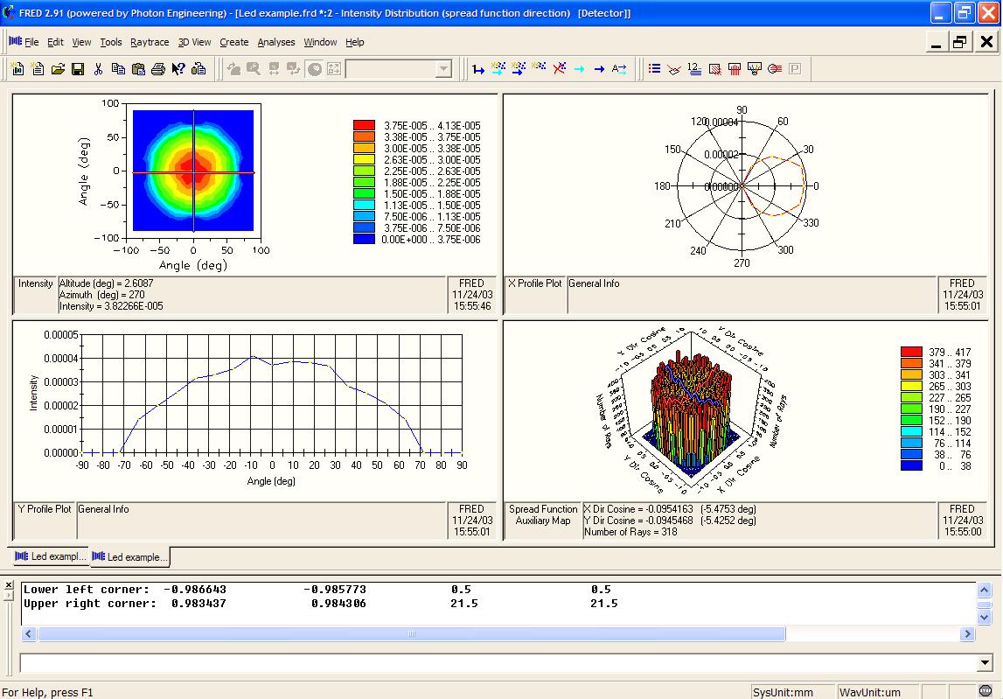1003x699 pixels.
Task: Click the Copy icon in toolbar
Action: pos(118,68)
